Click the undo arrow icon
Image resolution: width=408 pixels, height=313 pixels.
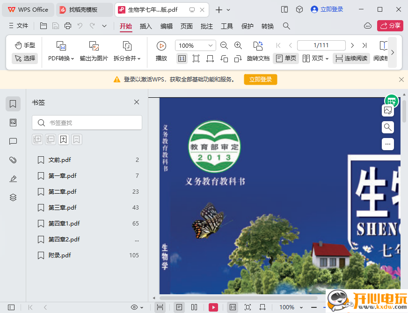[80, 26]
